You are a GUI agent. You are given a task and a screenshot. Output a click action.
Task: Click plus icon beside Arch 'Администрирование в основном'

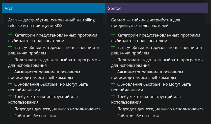pos(10,71)
